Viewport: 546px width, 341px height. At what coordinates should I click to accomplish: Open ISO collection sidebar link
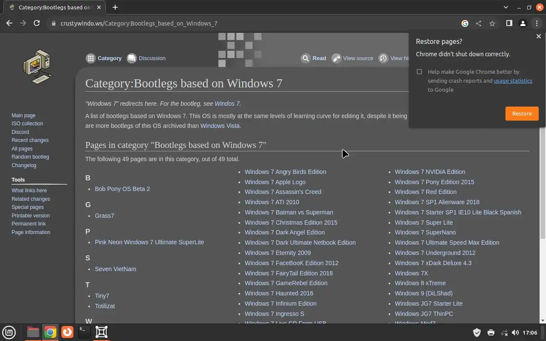tap(27, 124)
